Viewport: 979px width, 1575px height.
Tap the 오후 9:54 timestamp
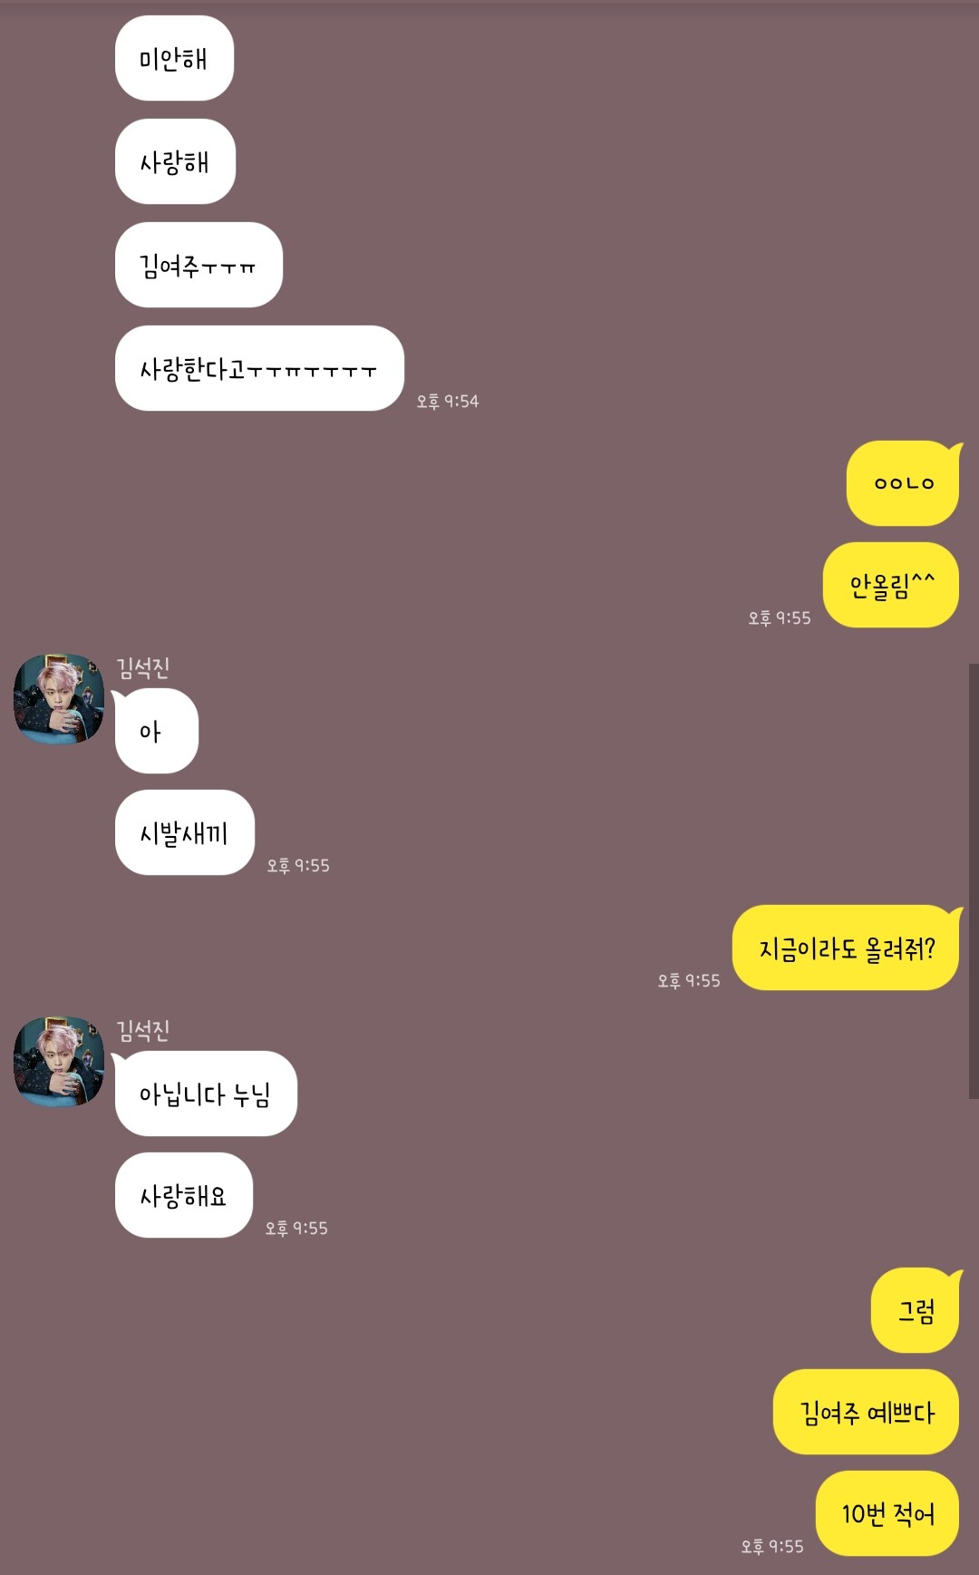click(x=448, y=401)
